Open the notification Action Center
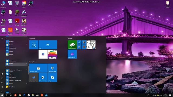Screen dimensions: 173x97 point(170,95)
